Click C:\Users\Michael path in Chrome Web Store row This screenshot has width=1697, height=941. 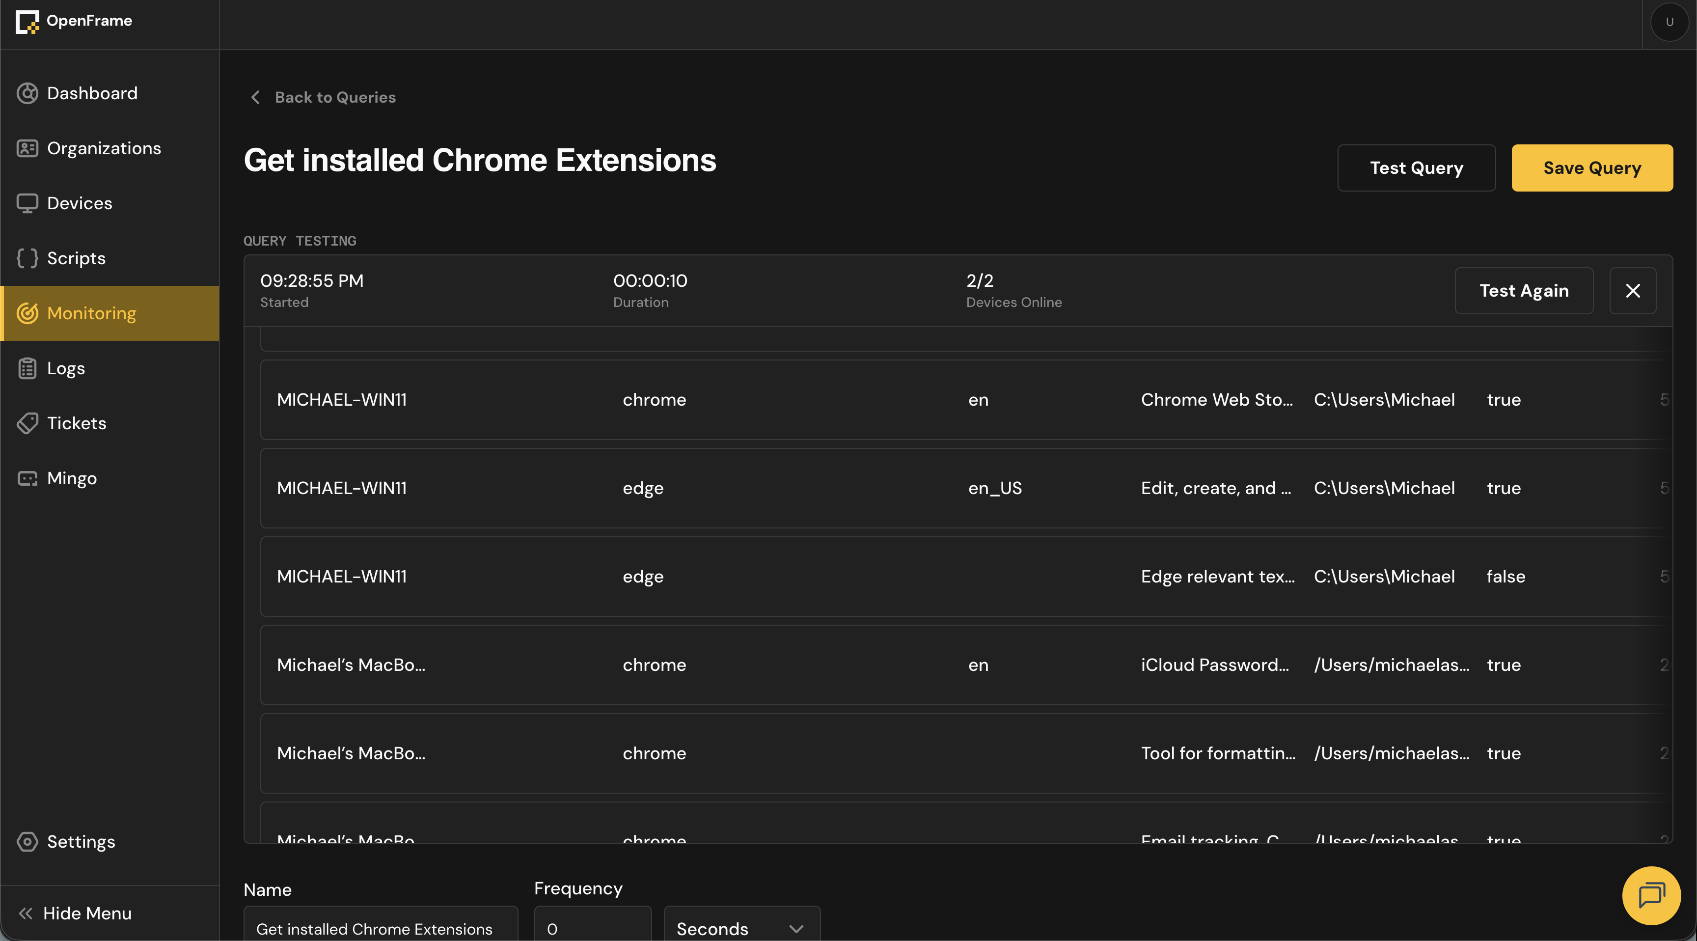(1384, 400)
